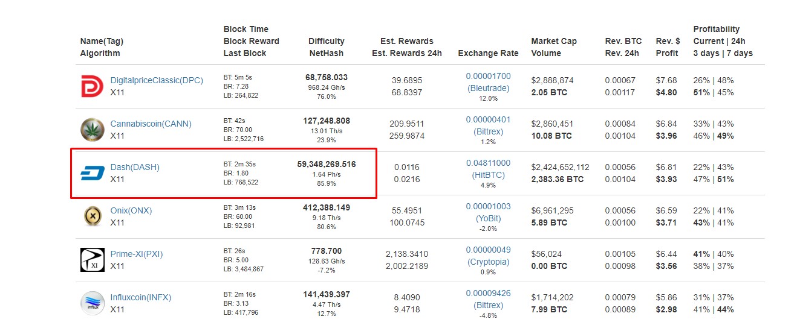Select Influxcoin revenue $5.86
Viewport: 797px width, 325px height.
pos(666,297)
